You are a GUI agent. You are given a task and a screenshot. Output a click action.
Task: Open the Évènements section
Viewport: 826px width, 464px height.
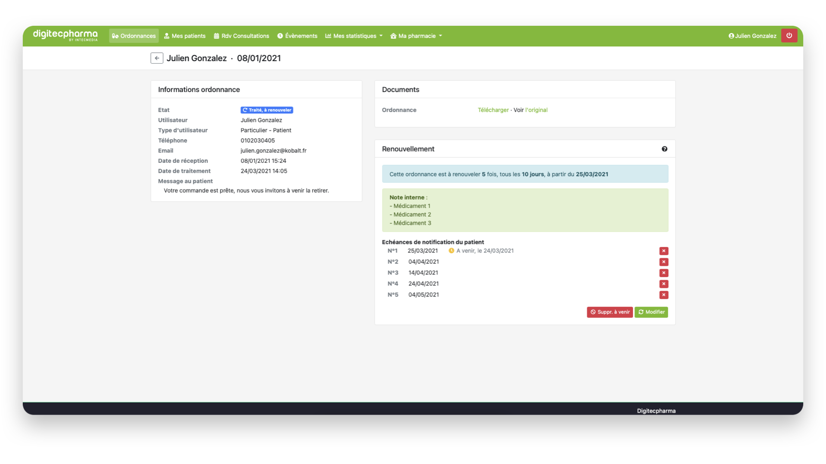[297, 36]
